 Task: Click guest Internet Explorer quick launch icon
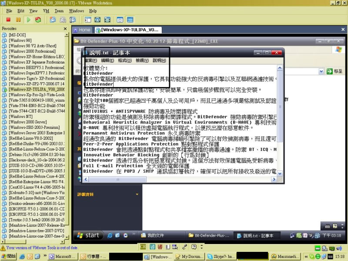110,235
